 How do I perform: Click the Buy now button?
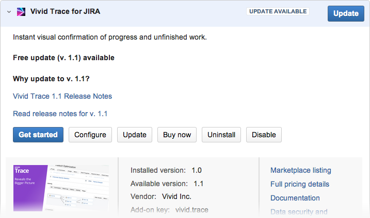177,135
